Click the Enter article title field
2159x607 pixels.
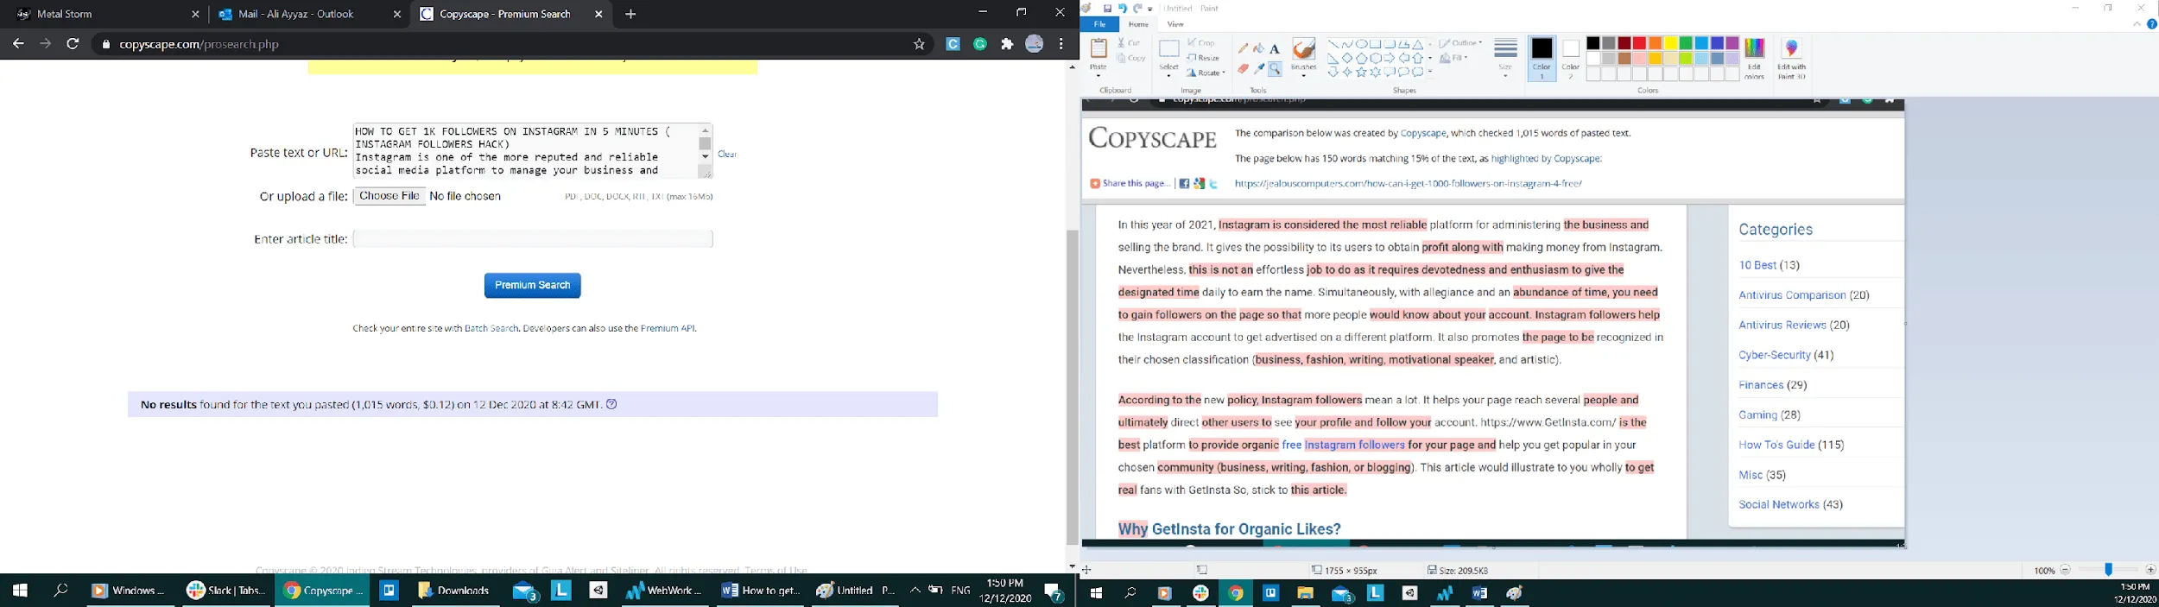[x=533, y=239]
